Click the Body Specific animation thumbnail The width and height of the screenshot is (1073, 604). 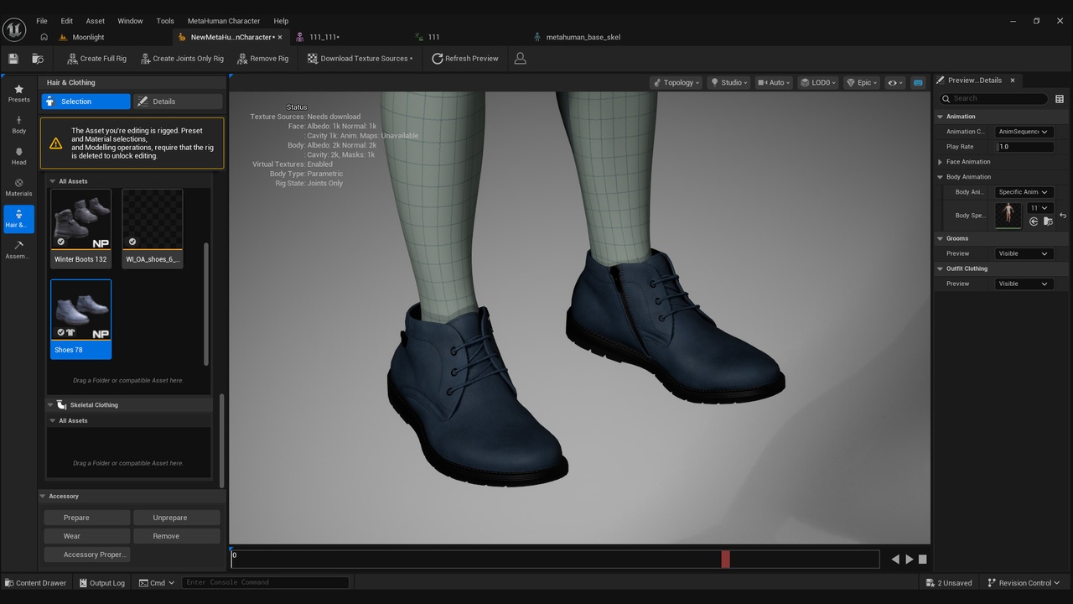1008,215
